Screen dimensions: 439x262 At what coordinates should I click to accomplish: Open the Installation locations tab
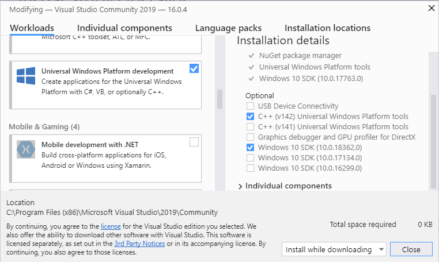point(327,28)
